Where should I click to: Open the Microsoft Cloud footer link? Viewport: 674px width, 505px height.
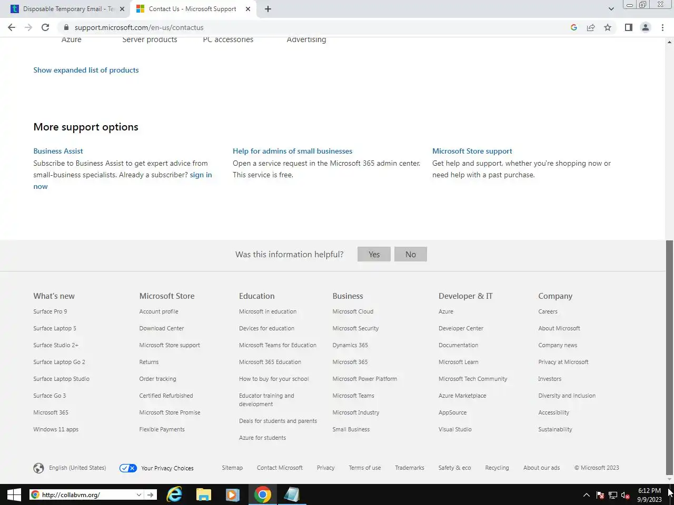353,311
